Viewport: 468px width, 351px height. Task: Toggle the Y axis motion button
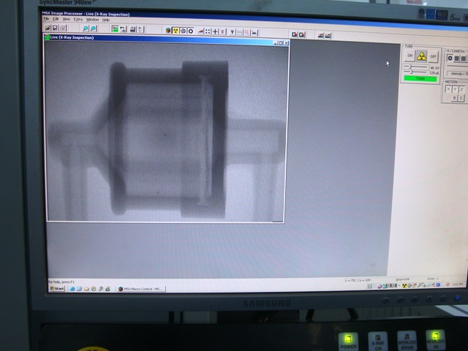click(x=456, y=89)
